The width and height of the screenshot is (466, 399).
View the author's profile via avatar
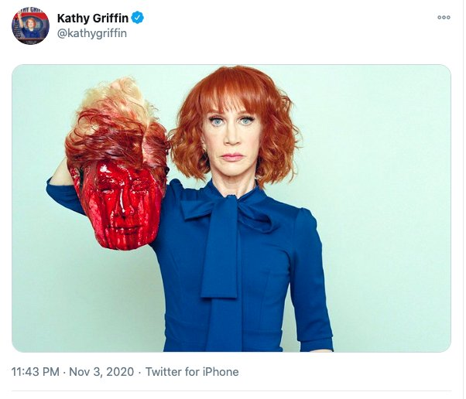click(x=30, y=26)
